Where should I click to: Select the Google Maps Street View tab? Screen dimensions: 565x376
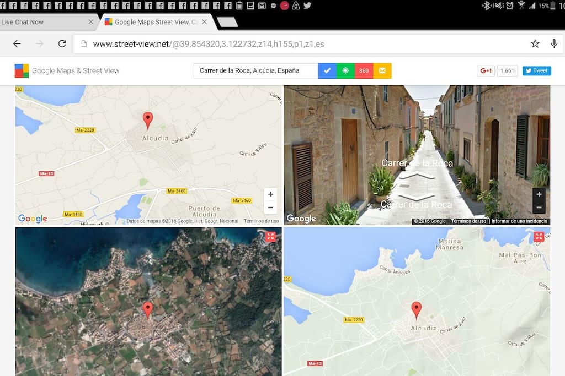click(156, 22)
